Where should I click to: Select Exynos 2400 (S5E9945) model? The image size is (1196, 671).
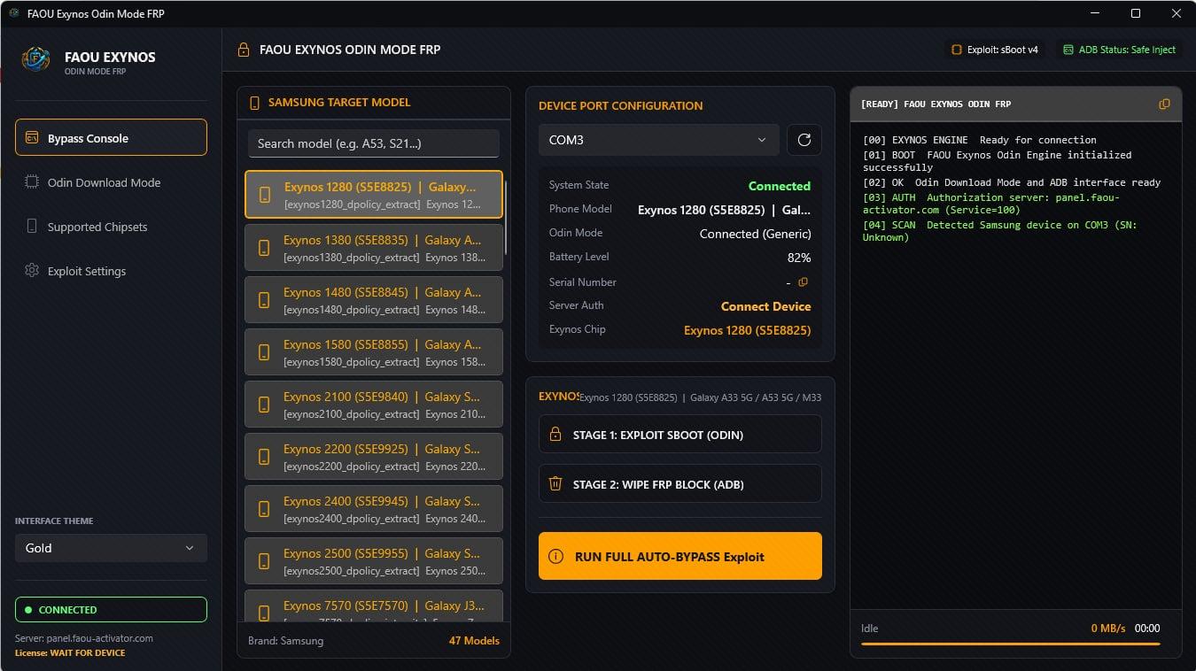[374, 509]
